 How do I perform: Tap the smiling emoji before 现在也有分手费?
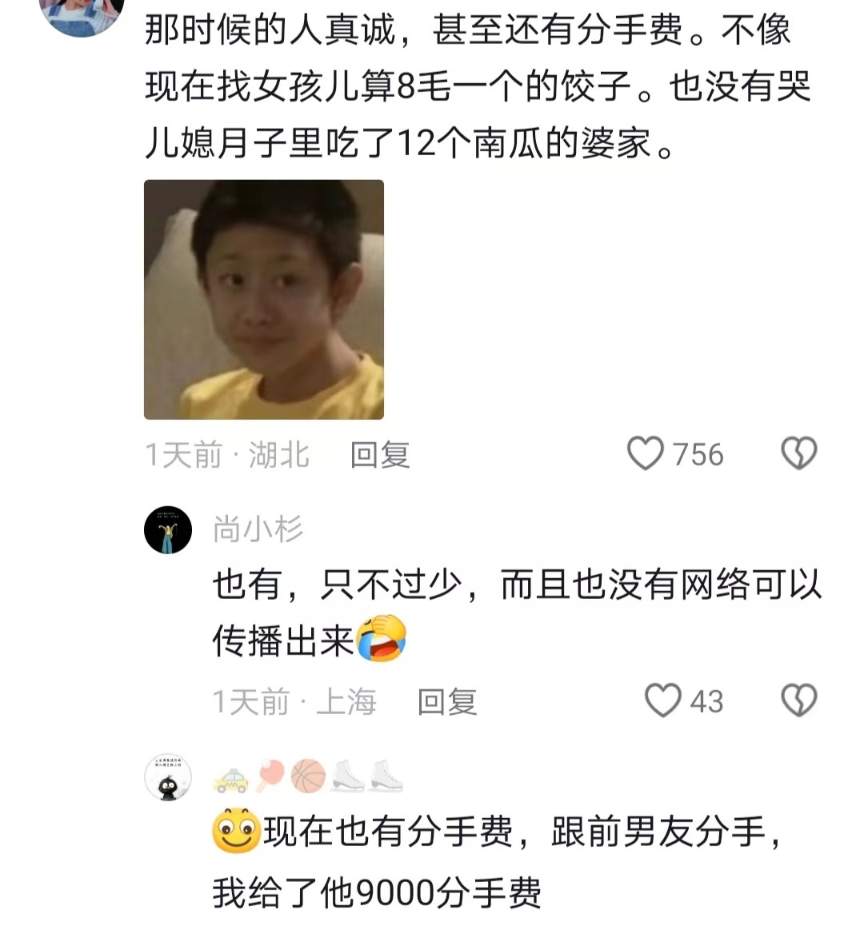[x=236, y=830]
